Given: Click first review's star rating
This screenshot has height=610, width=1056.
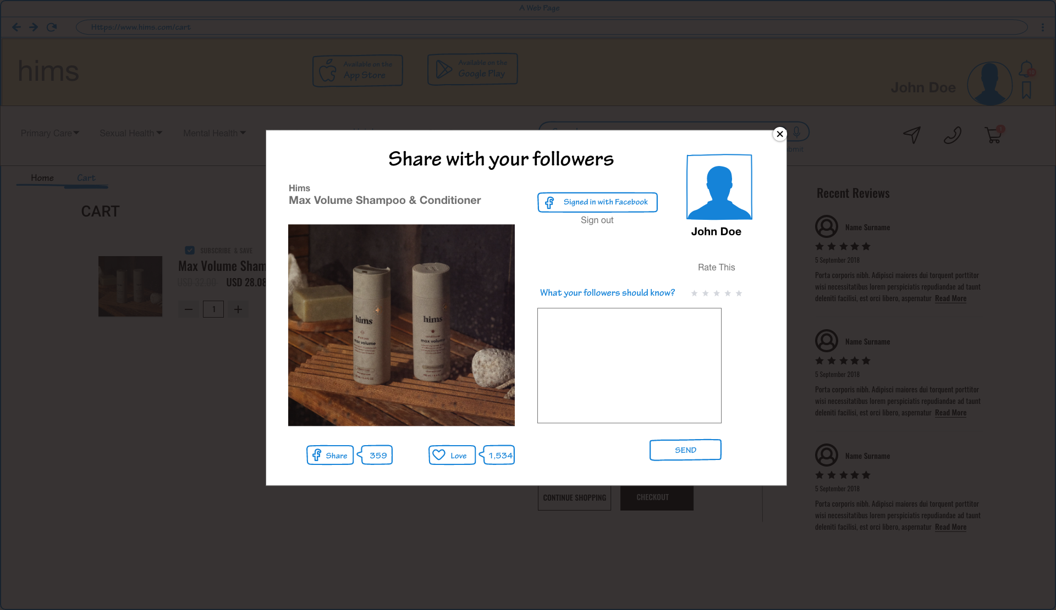Looking at the screenshot, I should pyautogui.click(x=843, y=246).
